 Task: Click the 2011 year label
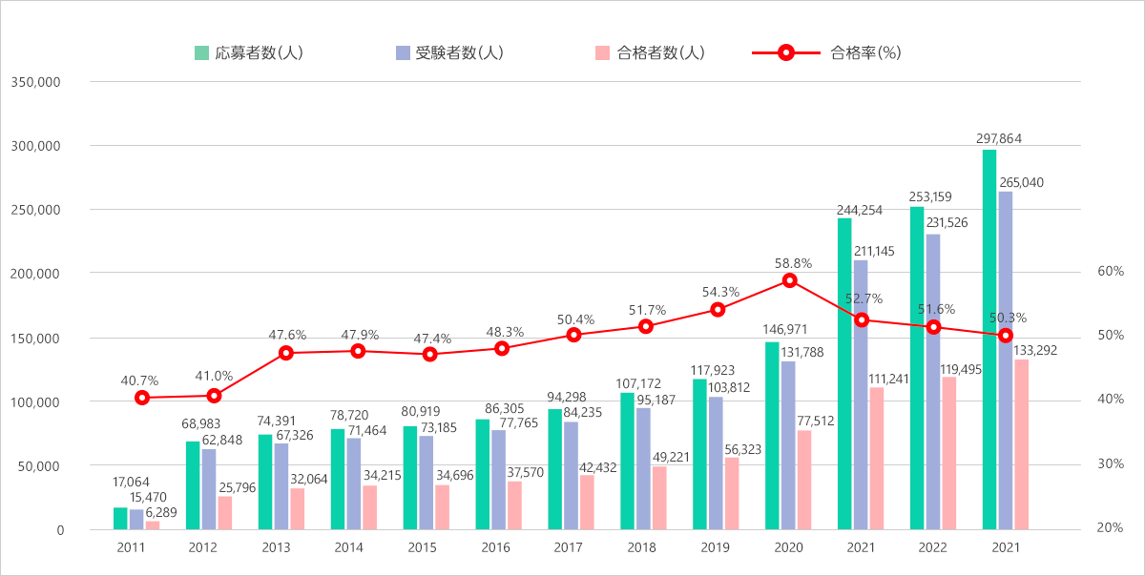132,548
